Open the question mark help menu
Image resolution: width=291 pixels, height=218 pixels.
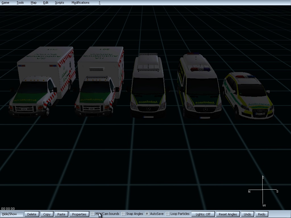[x=99, y=3]
